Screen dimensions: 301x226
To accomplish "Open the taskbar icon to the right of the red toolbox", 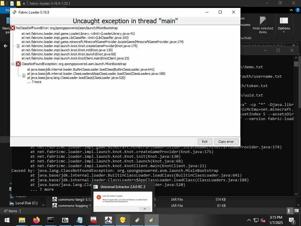I will (x=108, y=220).
